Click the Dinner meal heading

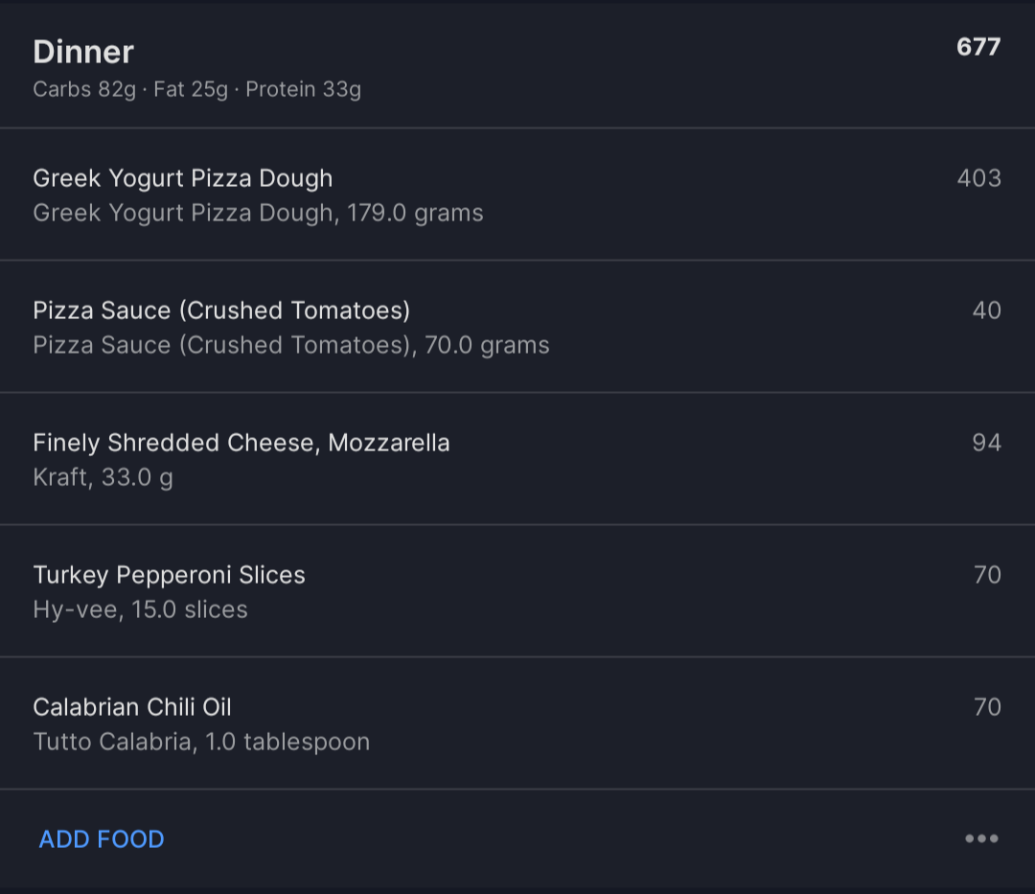tap(83, 52)
